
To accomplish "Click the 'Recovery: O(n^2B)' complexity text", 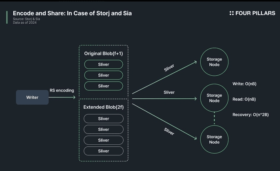I will pyautogui.click(x=251, y=115).
